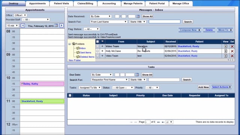240x135 pixels.
Task: Delete the test message row
Action: (232, 56)
